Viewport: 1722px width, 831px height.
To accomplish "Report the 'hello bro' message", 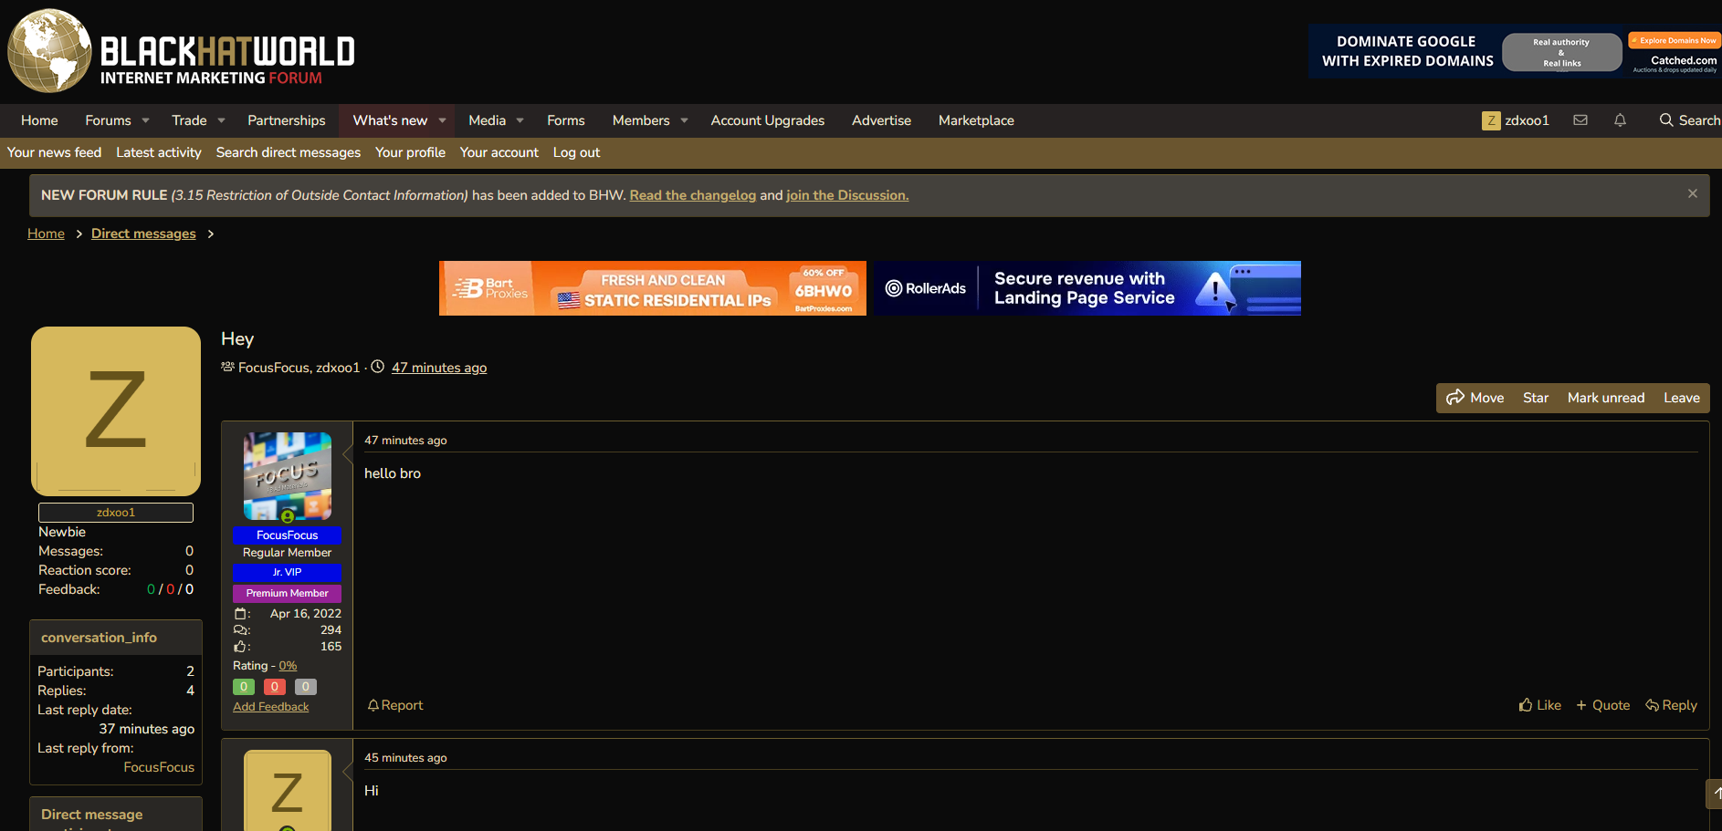I will (x=394, y=705).
